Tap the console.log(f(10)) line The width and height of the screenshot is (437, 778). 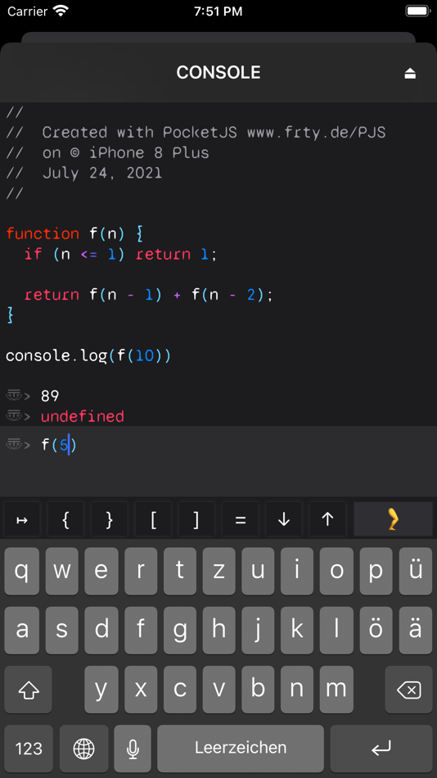(88, 355)
